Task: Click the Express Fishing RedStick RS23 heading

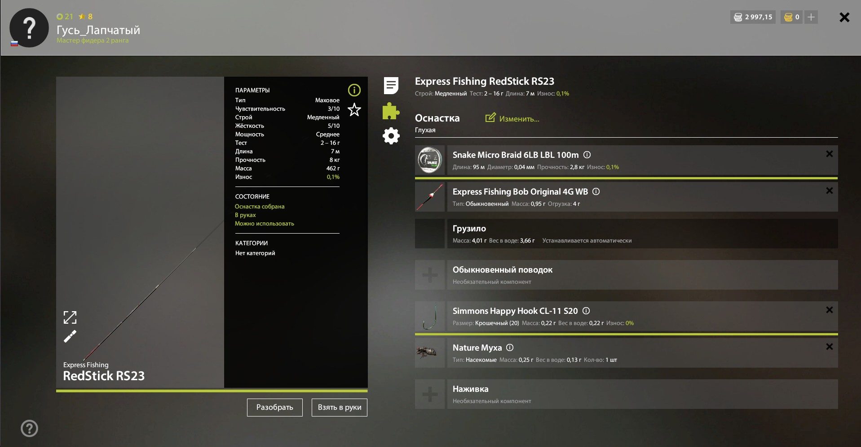Action: coord(485,81)
